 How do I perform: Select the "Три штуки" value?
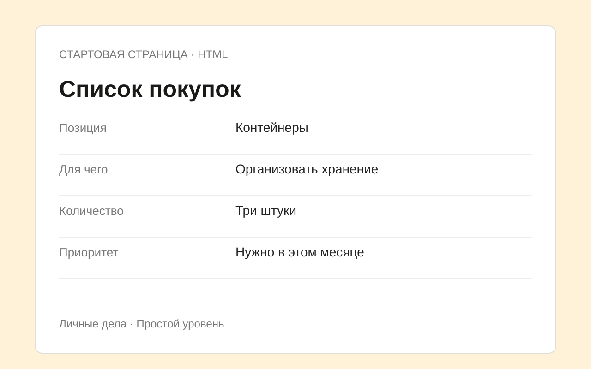[x=265, y=211]
